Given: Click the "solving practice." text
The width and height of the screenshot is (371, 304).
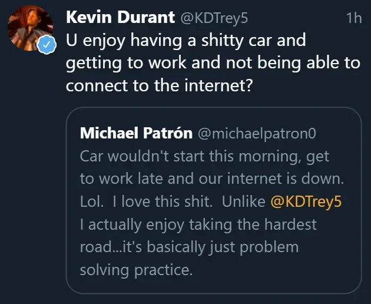Looking at the screenshot, I should click(x=136, y=269).
